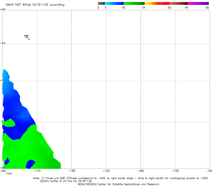This screenshot has width=212, height=186.
Task: Click the magenta-purple segment of the color bar
Action: click(198, 3)
